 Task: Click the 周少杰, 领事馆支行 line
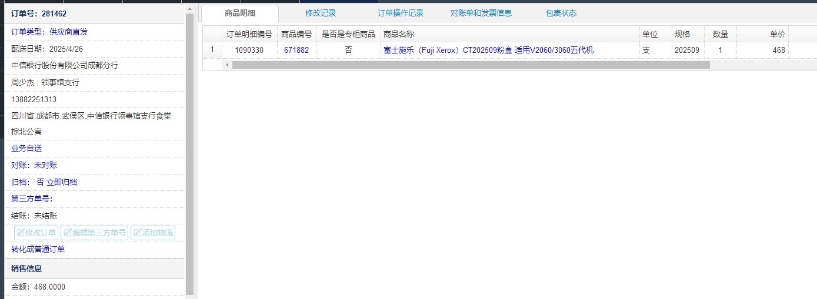click(x=45, y=82)
